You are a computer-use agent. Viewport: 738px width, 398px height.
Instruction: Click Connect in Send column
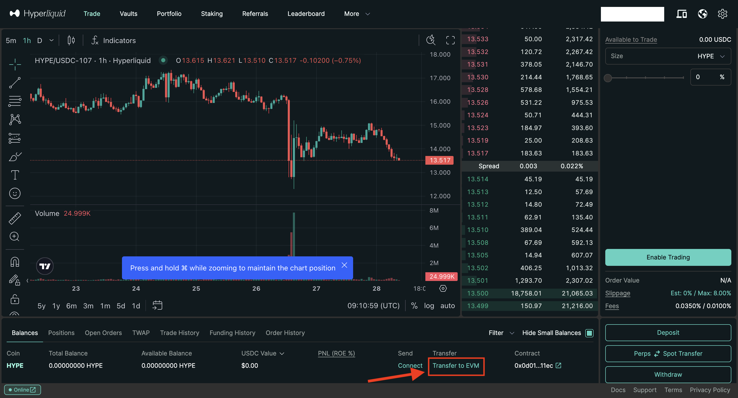[x=410, y=365]
